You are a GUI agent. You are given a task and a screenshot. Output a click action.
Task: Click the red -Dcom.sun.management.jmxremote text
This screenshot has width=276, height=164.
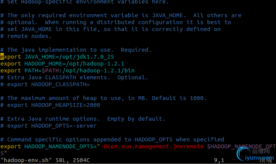point(152,146)
